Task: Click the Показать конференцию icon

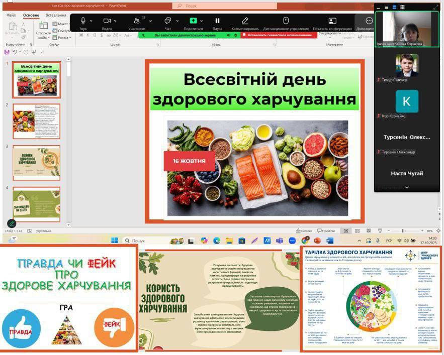Action: tap(332, 21)
